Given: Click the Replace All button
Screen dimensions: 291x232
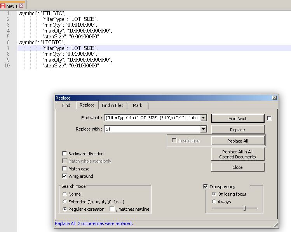Looking at the screenshot, I should click(x=237, y=141).
